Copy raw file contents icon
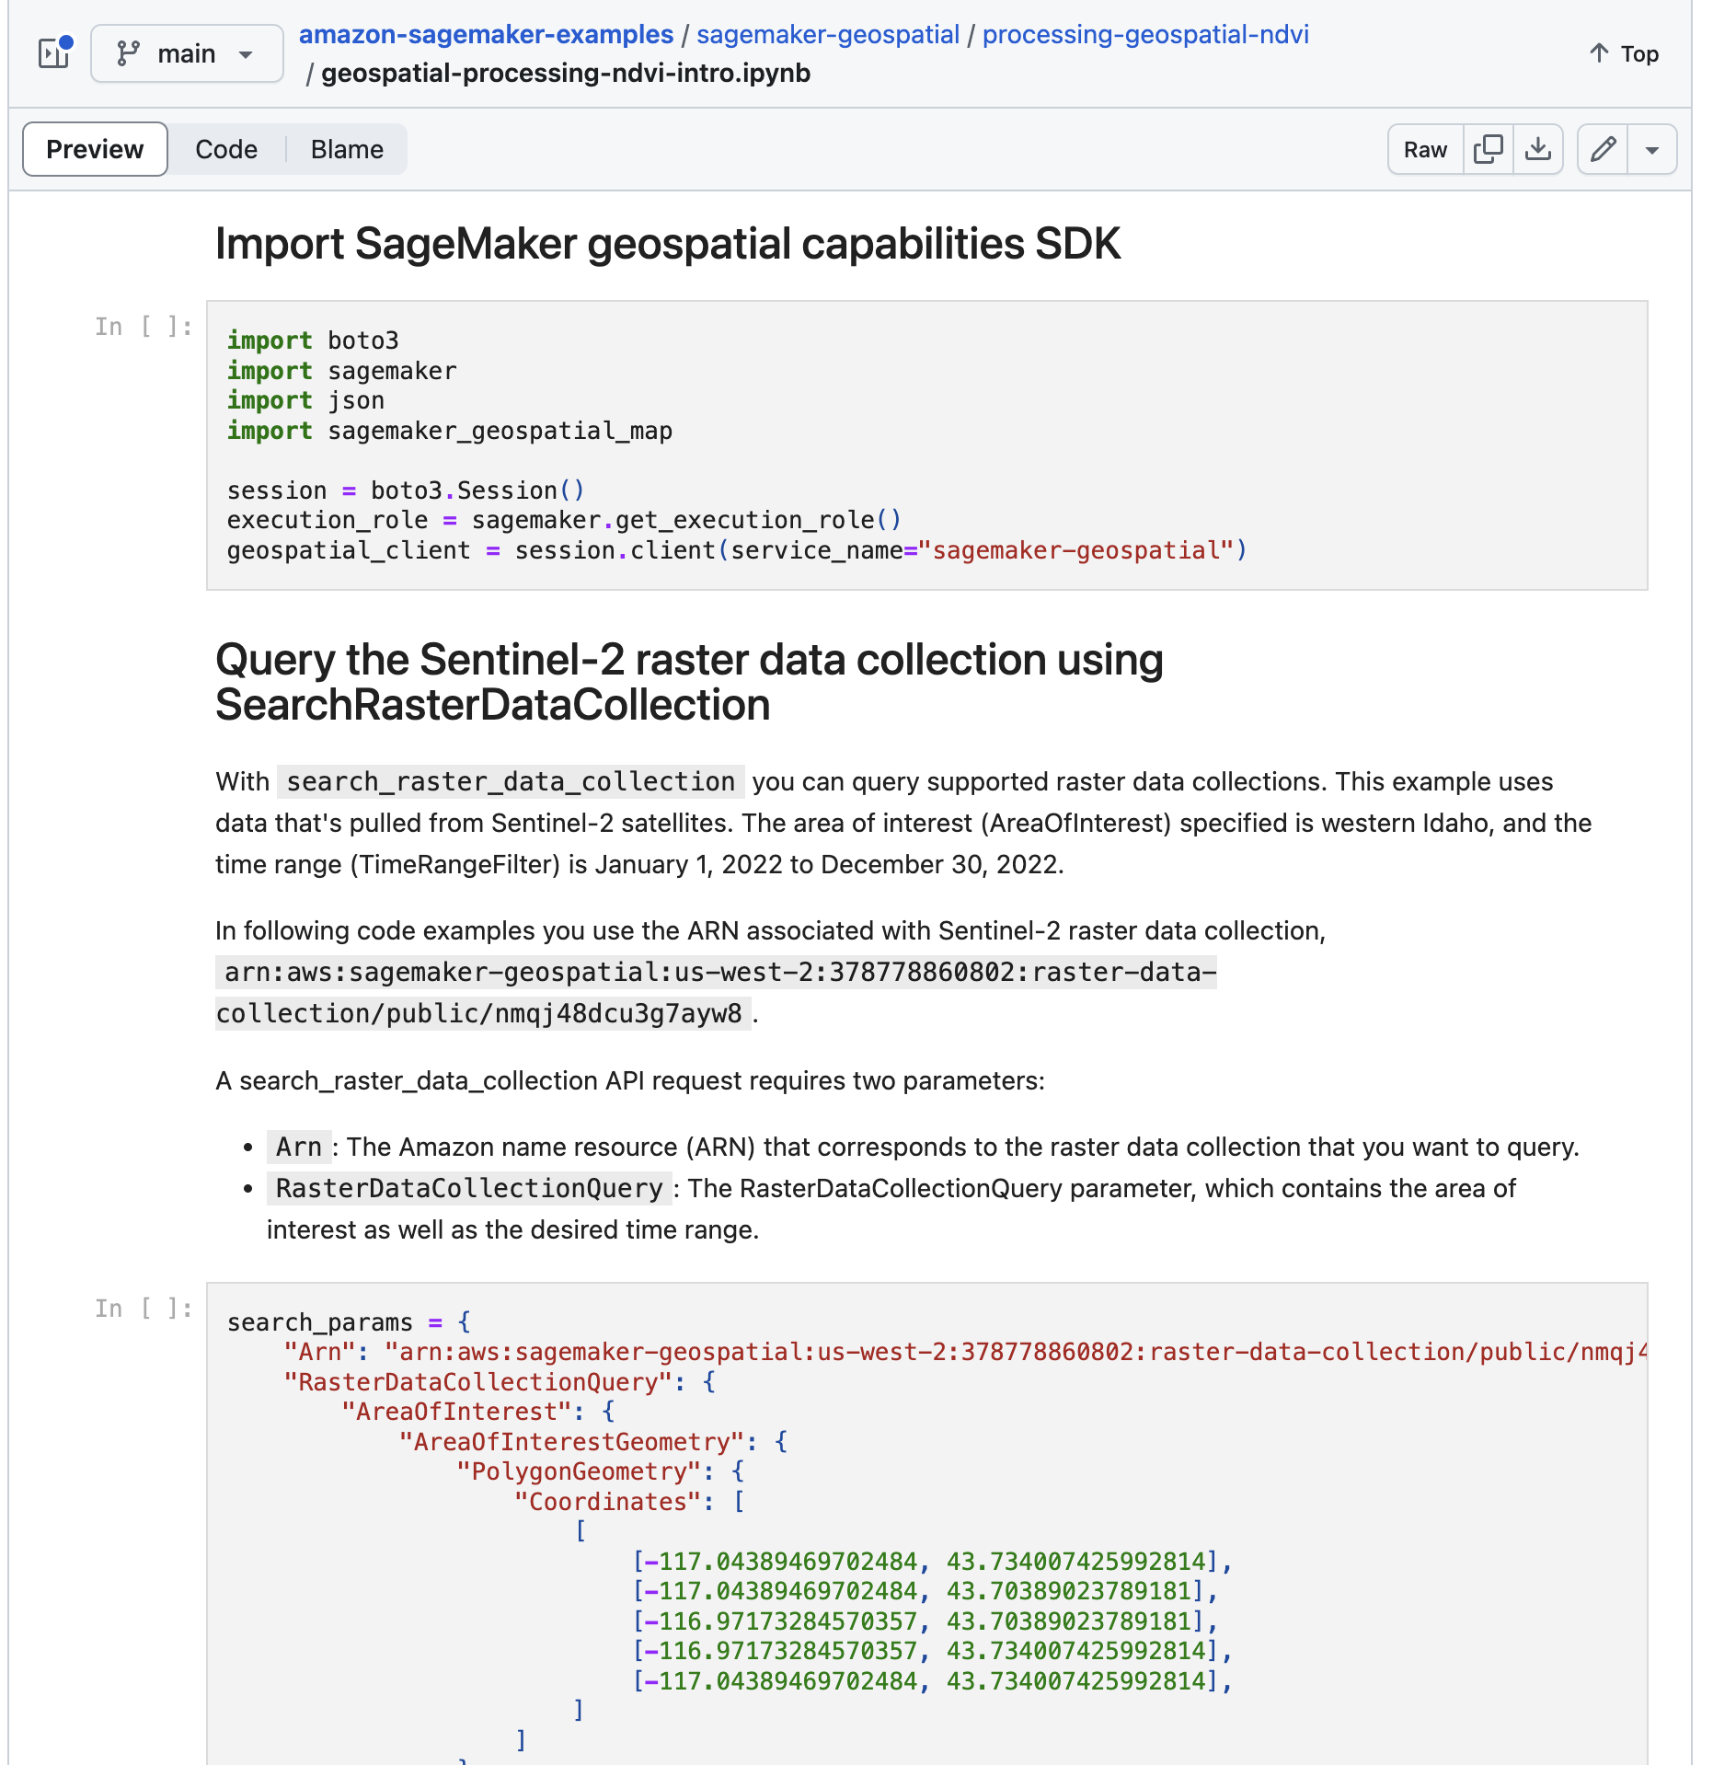 pos(1488,149)
